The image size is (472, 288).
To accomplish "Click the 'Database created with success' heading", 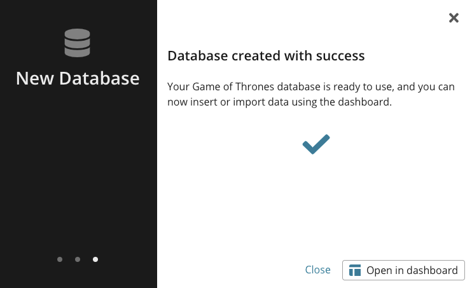I will [x=266, y=56].
